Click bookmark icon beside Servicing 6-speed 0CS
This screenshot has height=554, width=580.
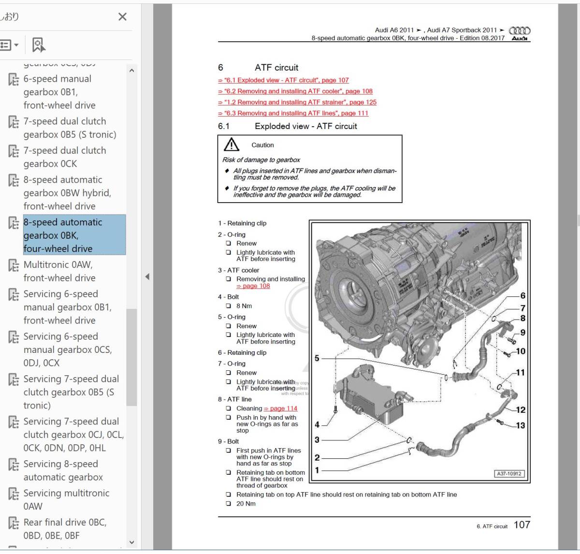coord(14,337)
